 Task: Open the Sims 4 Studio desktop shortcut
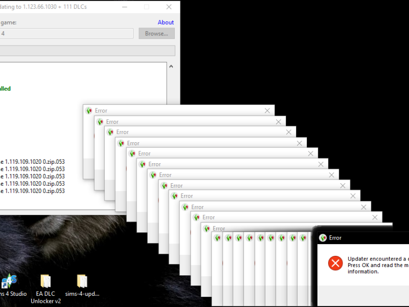(9, 282)
